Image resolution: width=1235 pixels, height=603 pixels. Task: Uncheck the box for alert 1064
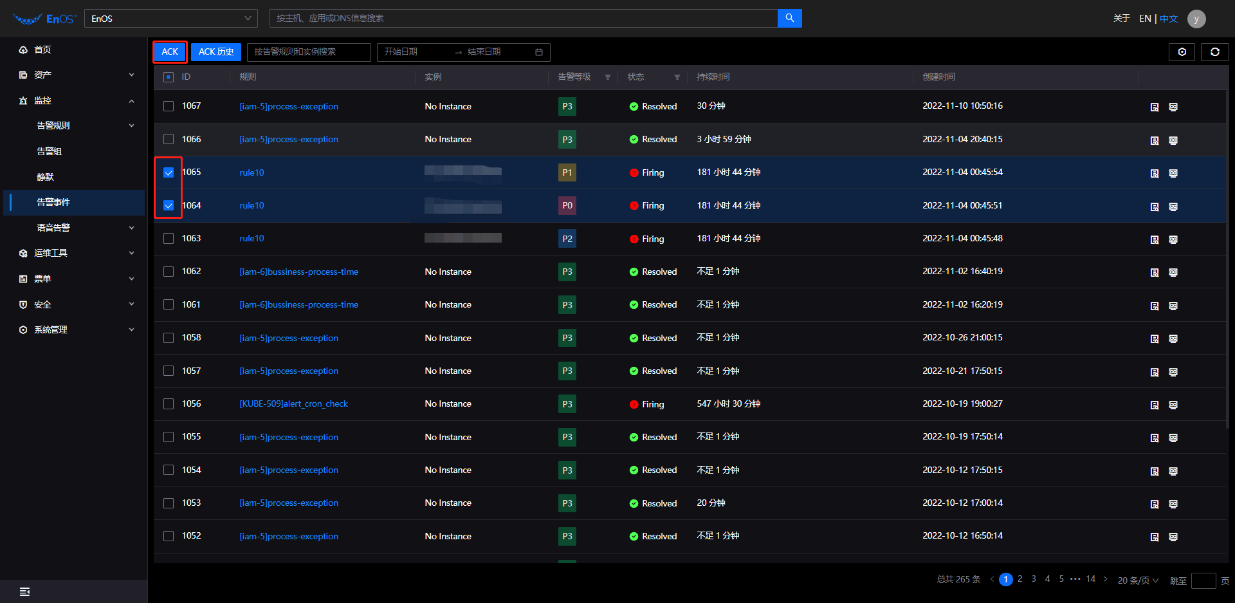click(169, 205)
